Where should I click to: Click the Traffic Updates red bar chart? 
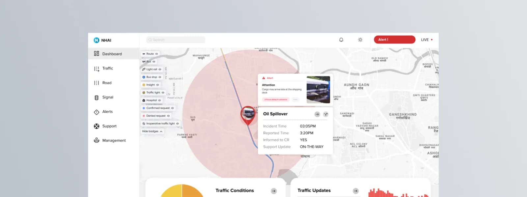click(398, 193)
